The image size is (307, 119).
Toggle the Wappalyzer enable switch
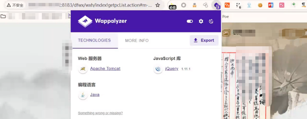[190, 21]
